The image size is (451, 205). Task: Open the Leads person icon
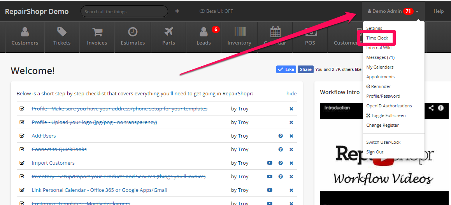coord(204,32)
